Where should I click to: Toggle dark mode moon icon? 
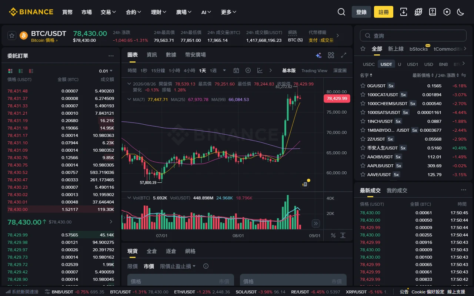coord(461,12)
